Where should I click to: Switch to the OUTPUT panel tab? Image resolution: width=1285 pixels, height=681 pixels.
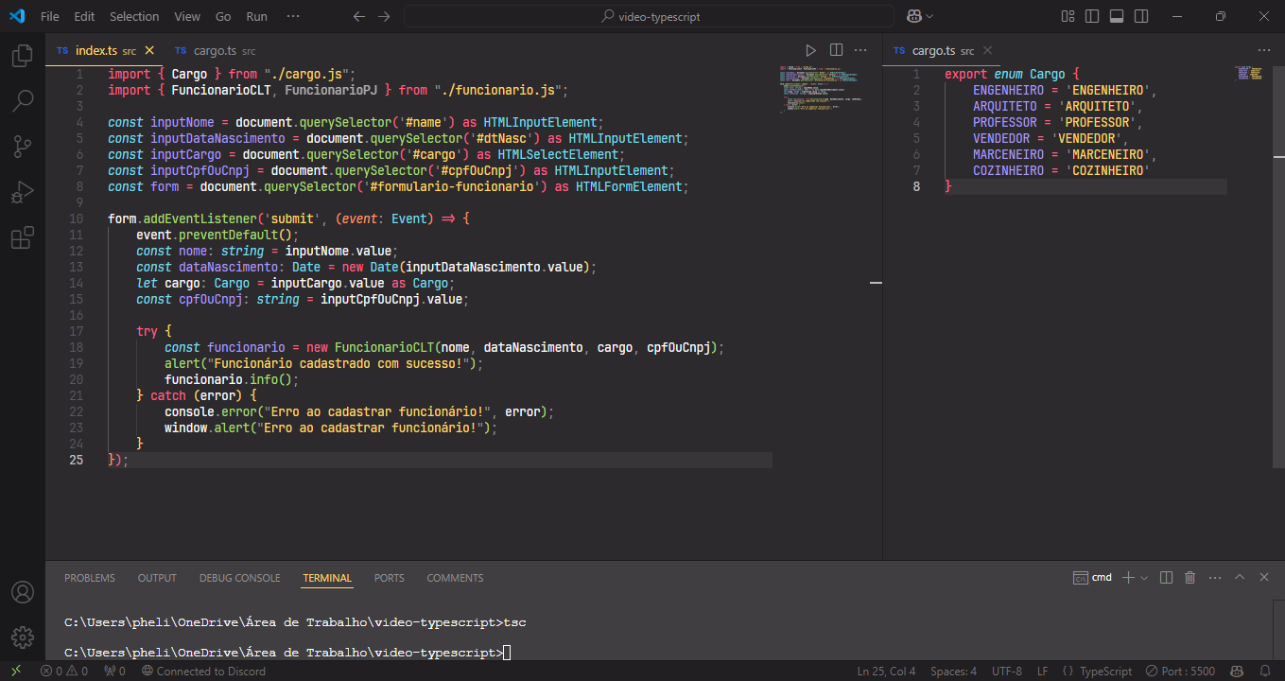click(x=157, y=578)
